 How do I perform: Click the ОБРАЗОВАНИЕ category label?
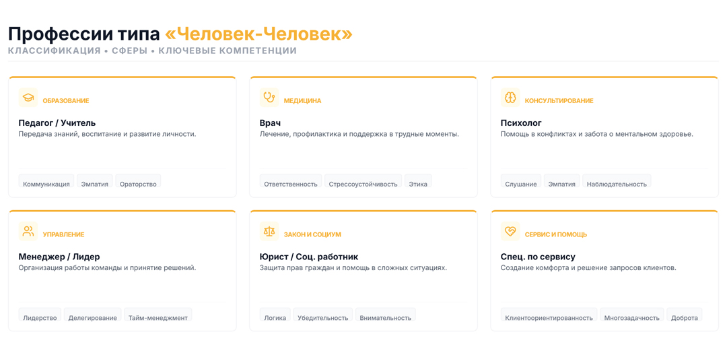[66, 101]
